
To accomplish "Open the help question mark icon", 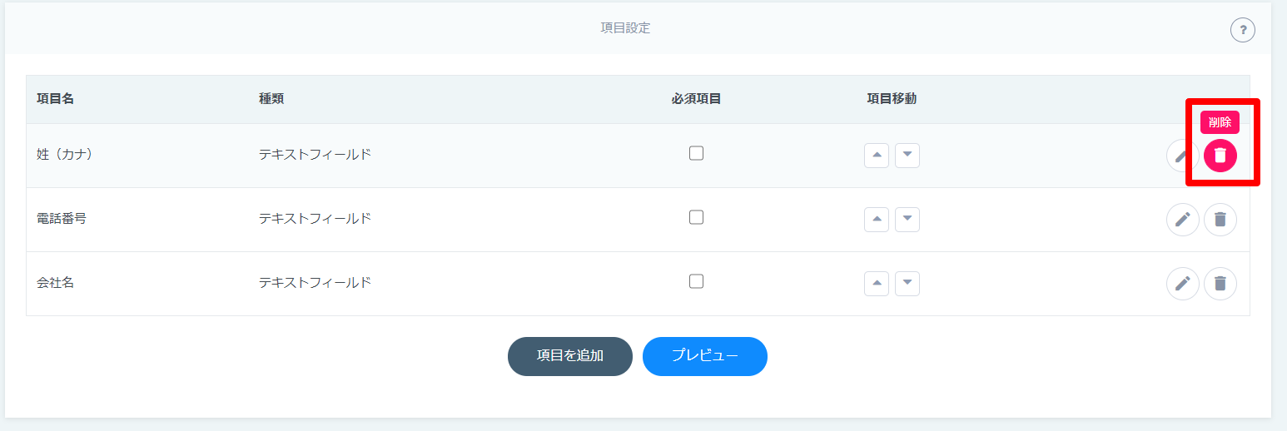I will point(1242,31).
